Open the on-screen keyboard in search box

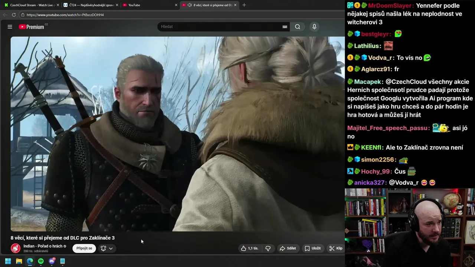coord(285,27)
